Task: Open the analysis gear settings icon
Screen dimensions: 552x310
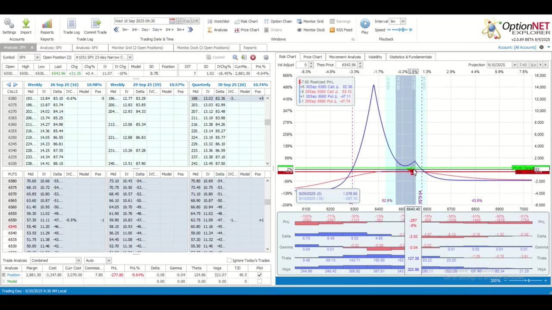Action: click(x=266, y=57)
